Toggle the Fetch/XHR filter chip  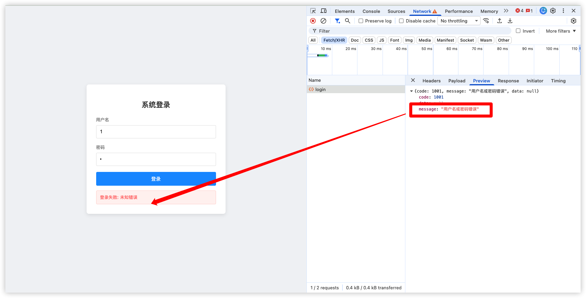pyautogui.click(x=334, y=40)
